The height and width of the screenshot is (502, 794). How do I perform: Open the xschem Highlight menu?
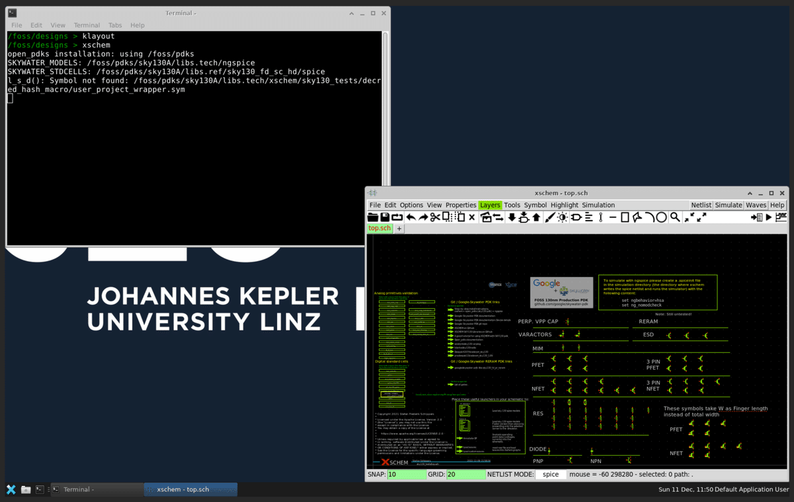pyautogui.click(x=564, y=205)
